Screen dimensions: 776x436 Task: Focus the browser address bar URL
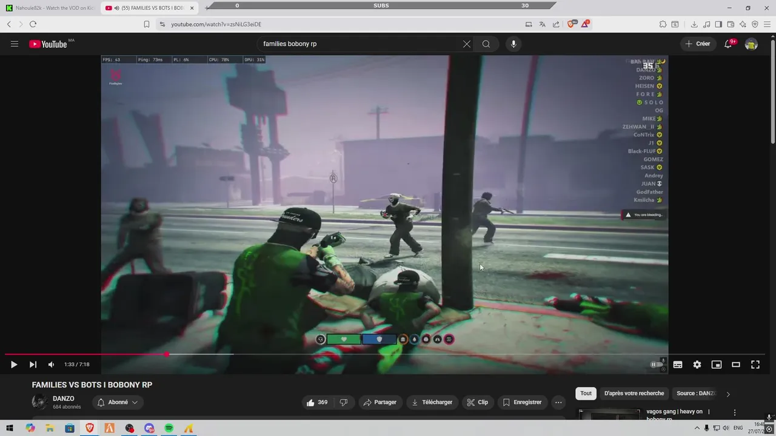216,24
